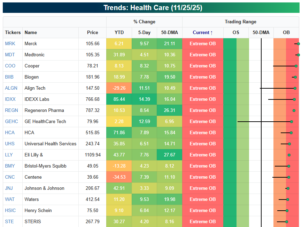
Task: Click the OS trading range header
Action: point(236,32)
